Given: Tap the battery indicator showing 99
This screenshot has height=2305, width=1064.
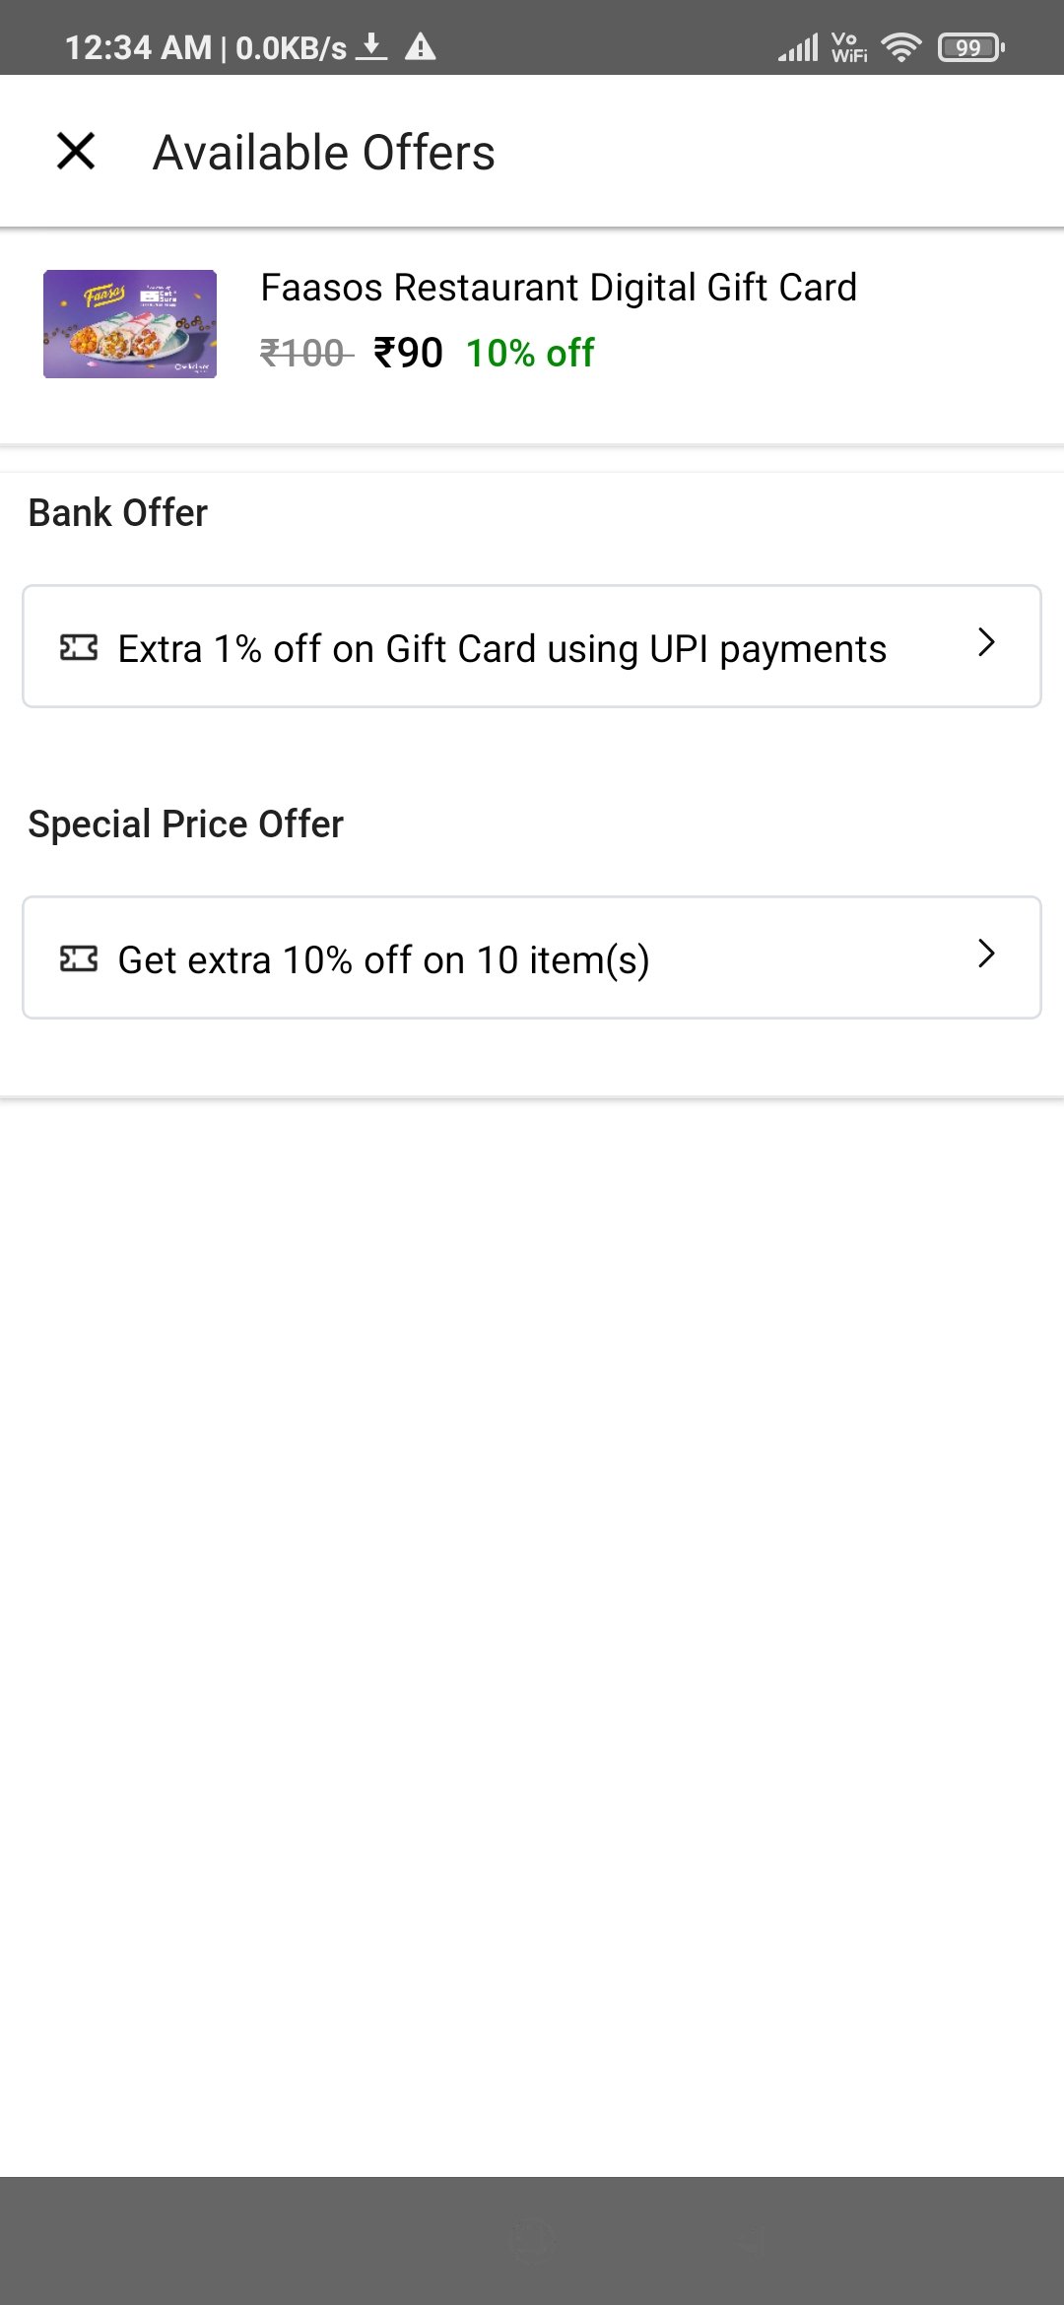Looking at the screenshot, I should 970,46.
